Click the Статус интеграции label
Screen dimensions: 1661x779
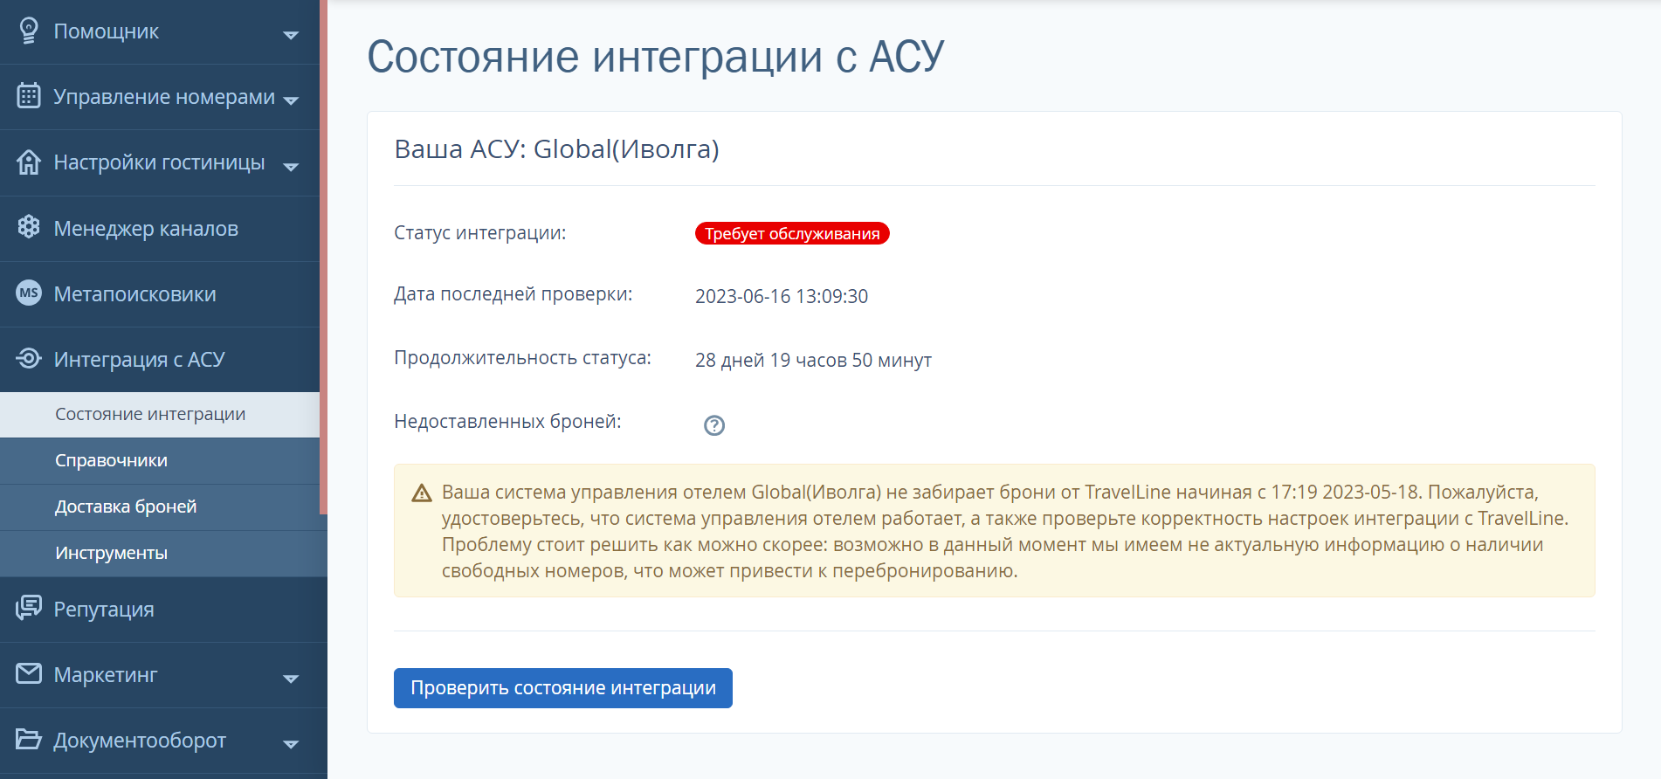480,233
